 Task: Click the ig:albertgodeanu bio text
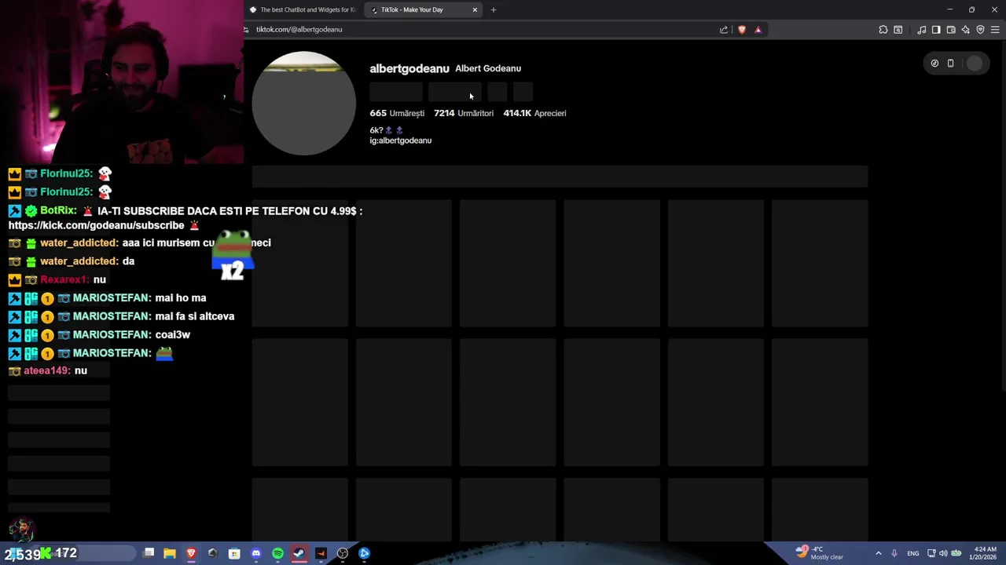[x=401, y=140]
